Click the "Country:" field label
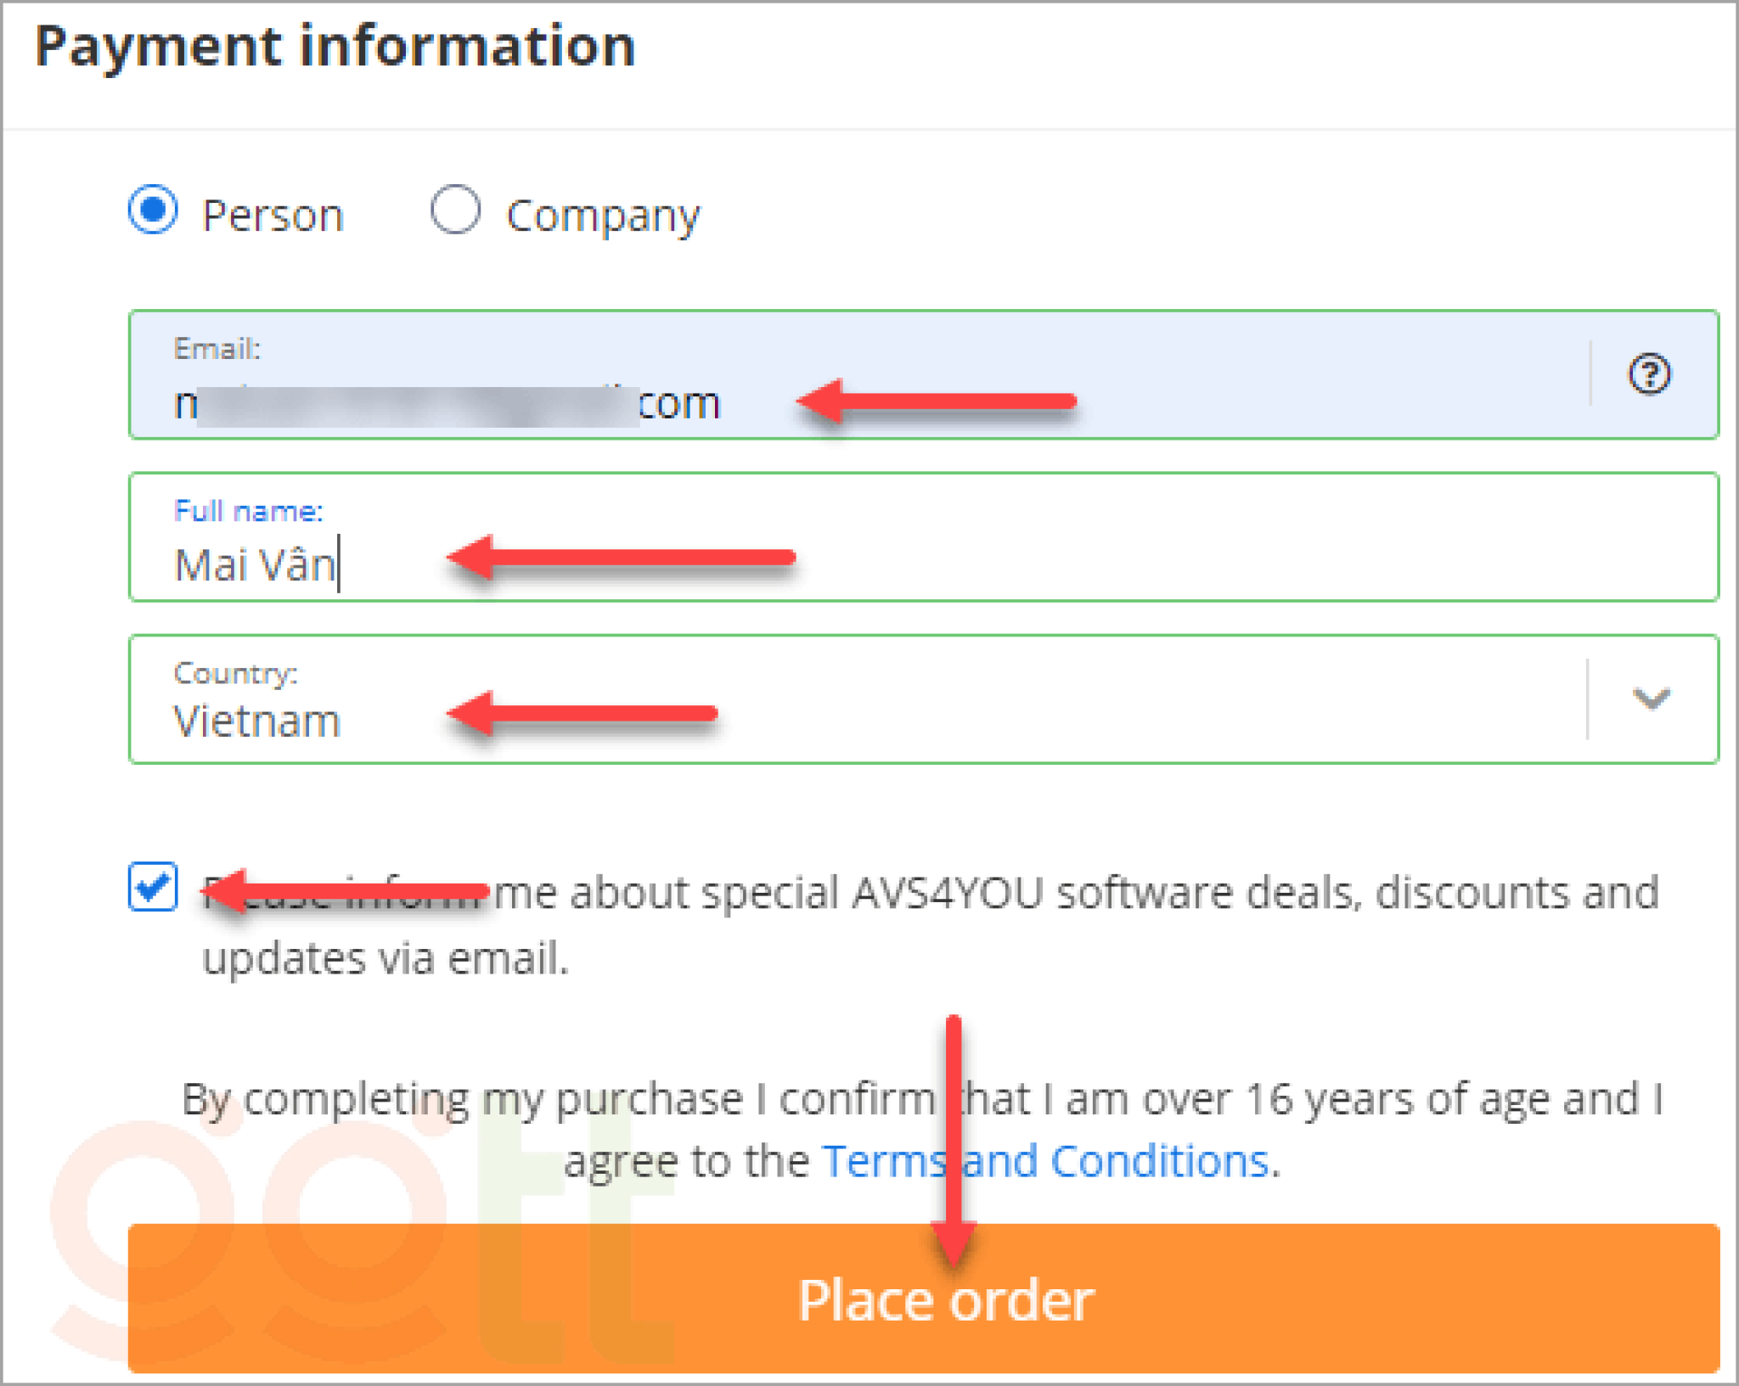This screenshot has width=1739, height=1386. tap(235, 673)
